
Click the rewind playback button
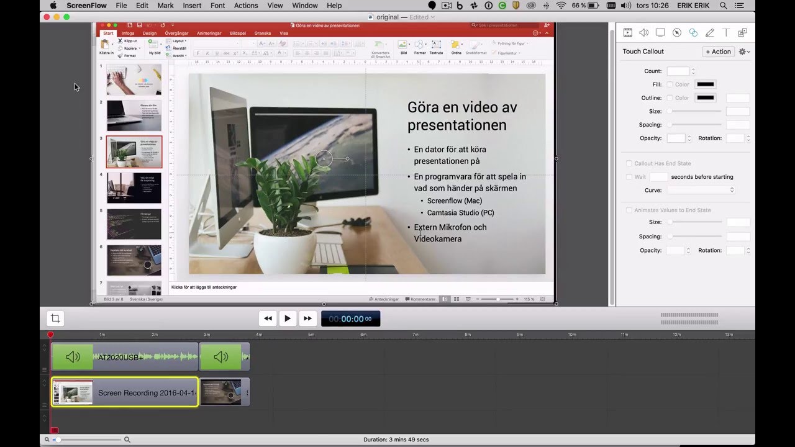pos(268,318)
